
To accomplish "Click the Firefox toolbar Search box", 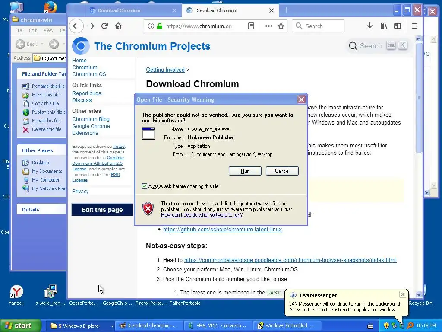I will [x=318, y=26].
